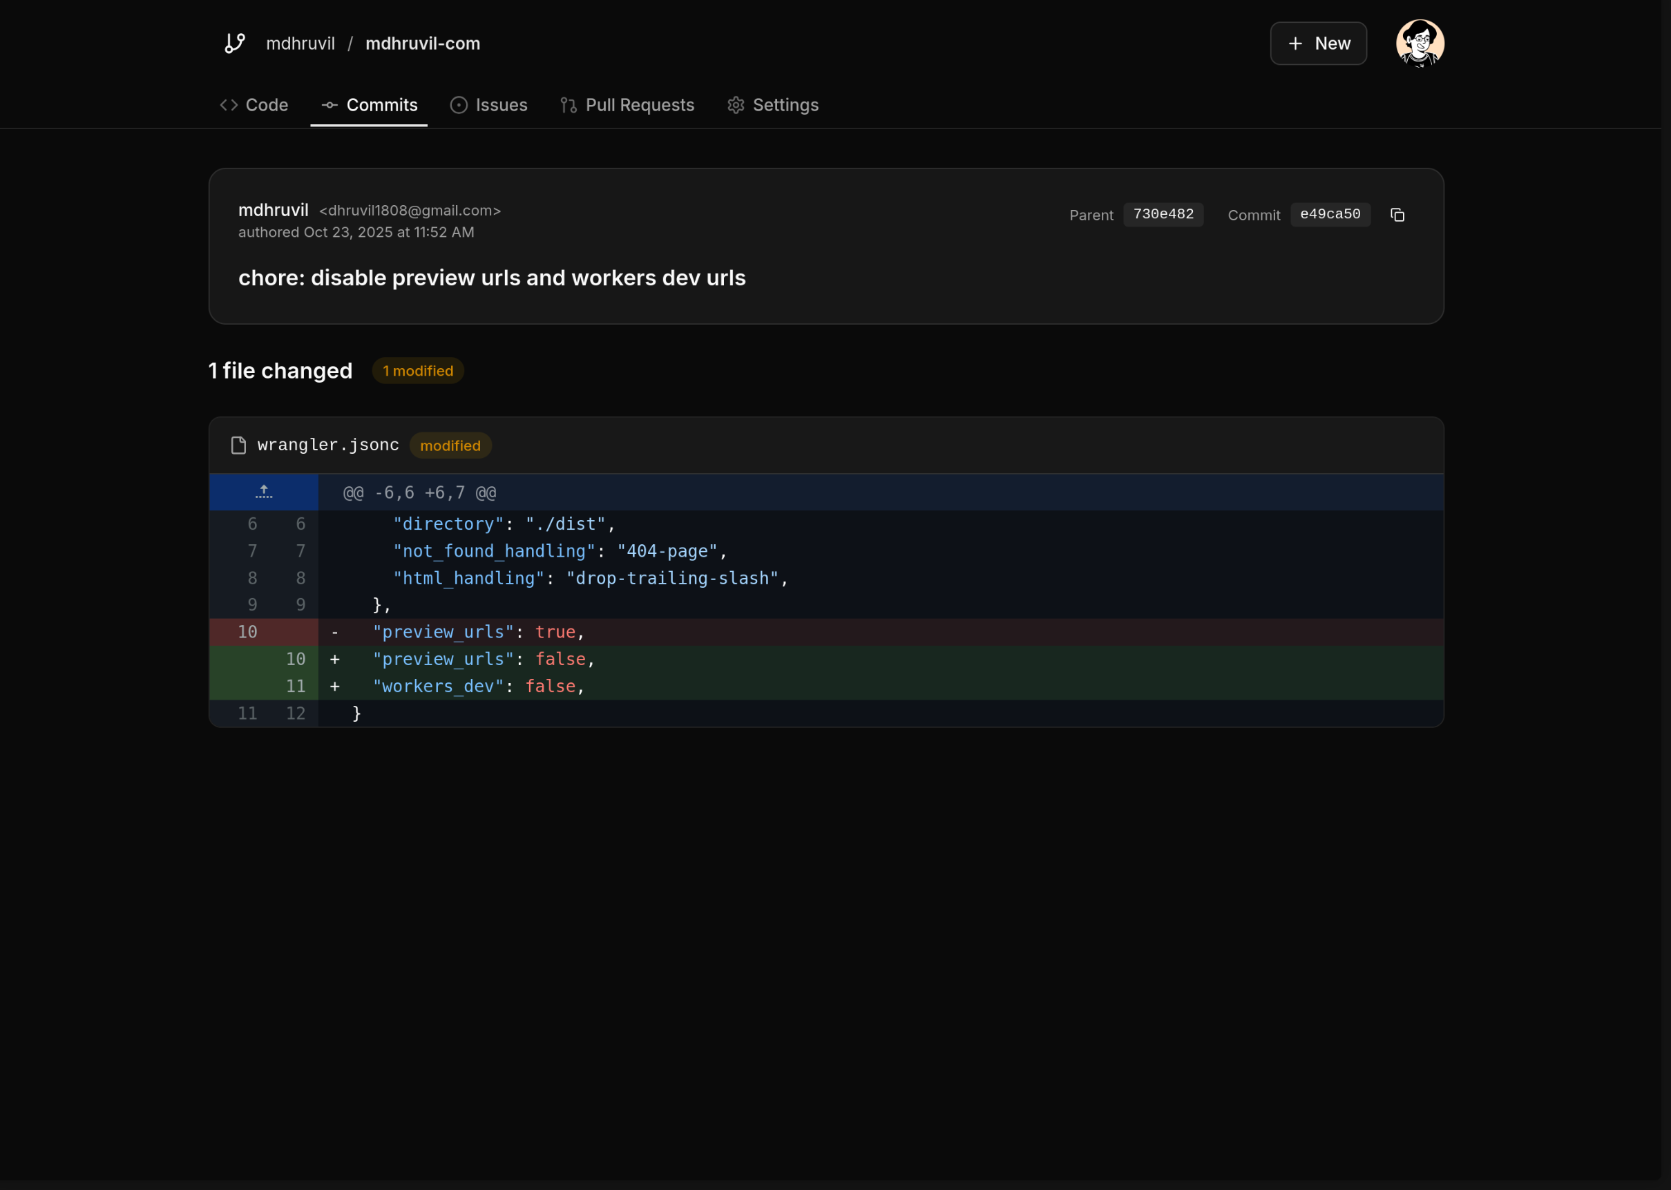Open the Code tab
The width and height of the screenshot is (1671, 1190).
click(x=254, y=105)
